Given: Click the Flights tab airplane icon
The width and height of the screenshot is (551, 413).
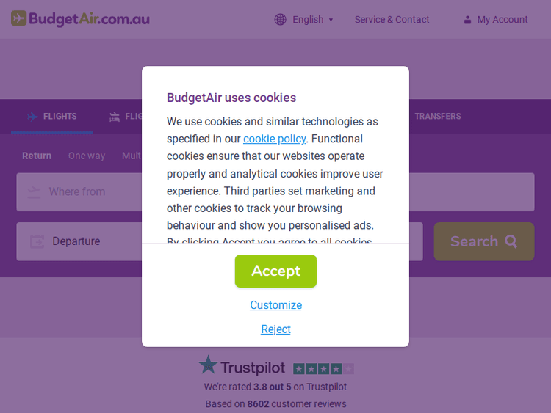Looking at the screenshot, I should [32, 117].
